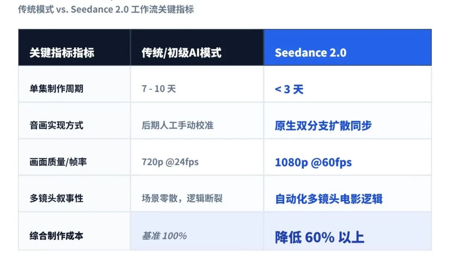Screen dimensions: 450x262
Task: Select the 后期人工手动校准 cell
Action: click(x=177, y=125)
